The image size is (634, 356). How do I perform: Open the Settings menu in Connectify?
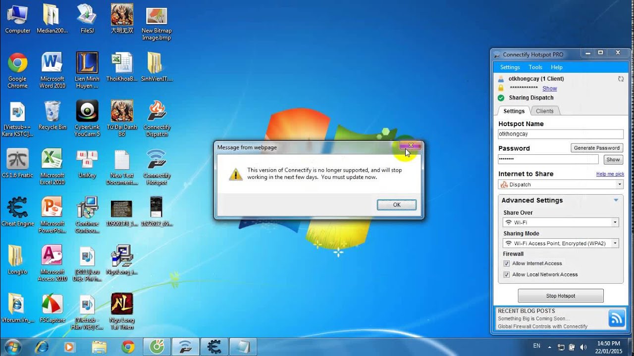(510, 67)
